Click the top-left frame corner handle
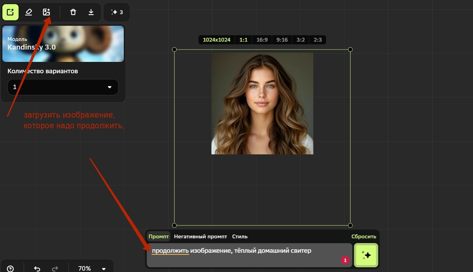 175,50
